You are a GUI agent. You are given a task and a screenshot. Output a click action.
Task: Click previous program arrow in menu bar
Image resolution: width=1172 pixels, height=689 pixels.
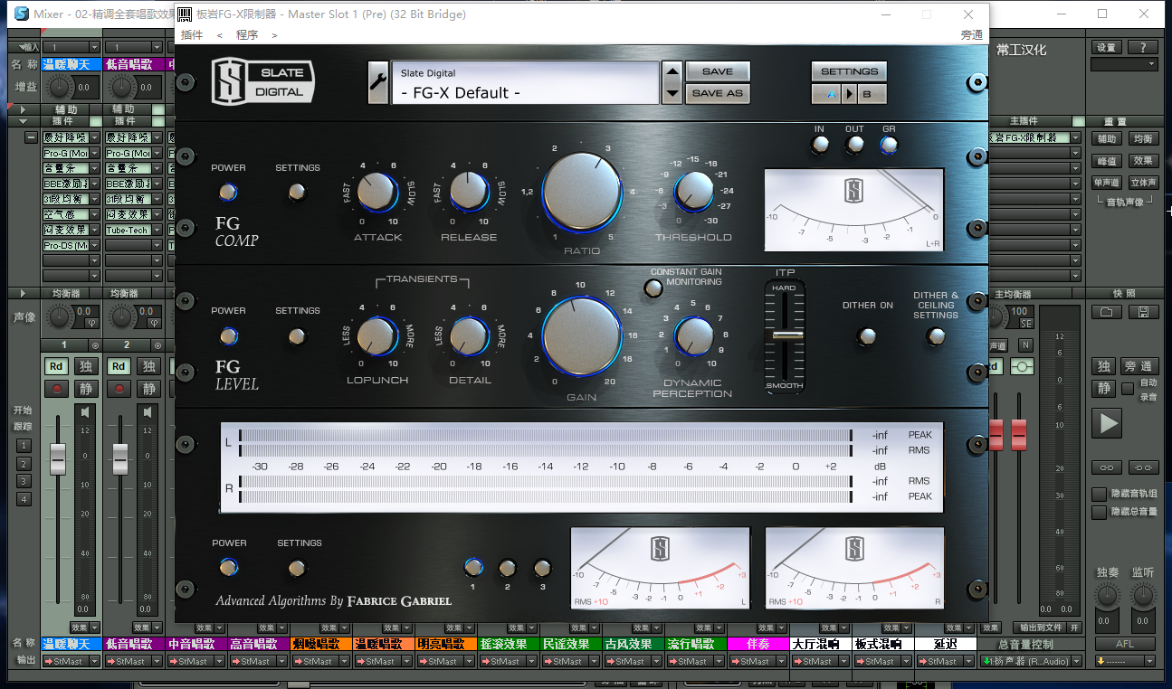220,35
